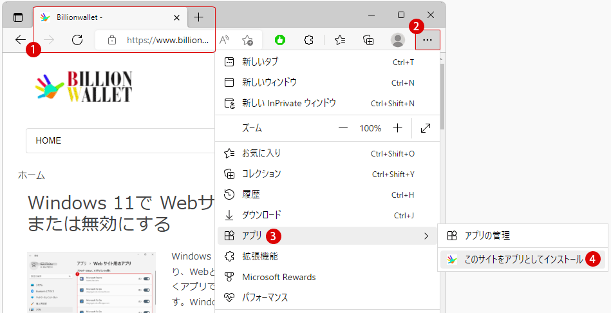This screenshot has height=313, width=611.
Task: Open コレクション from the menu
Action: pos(327,174)
